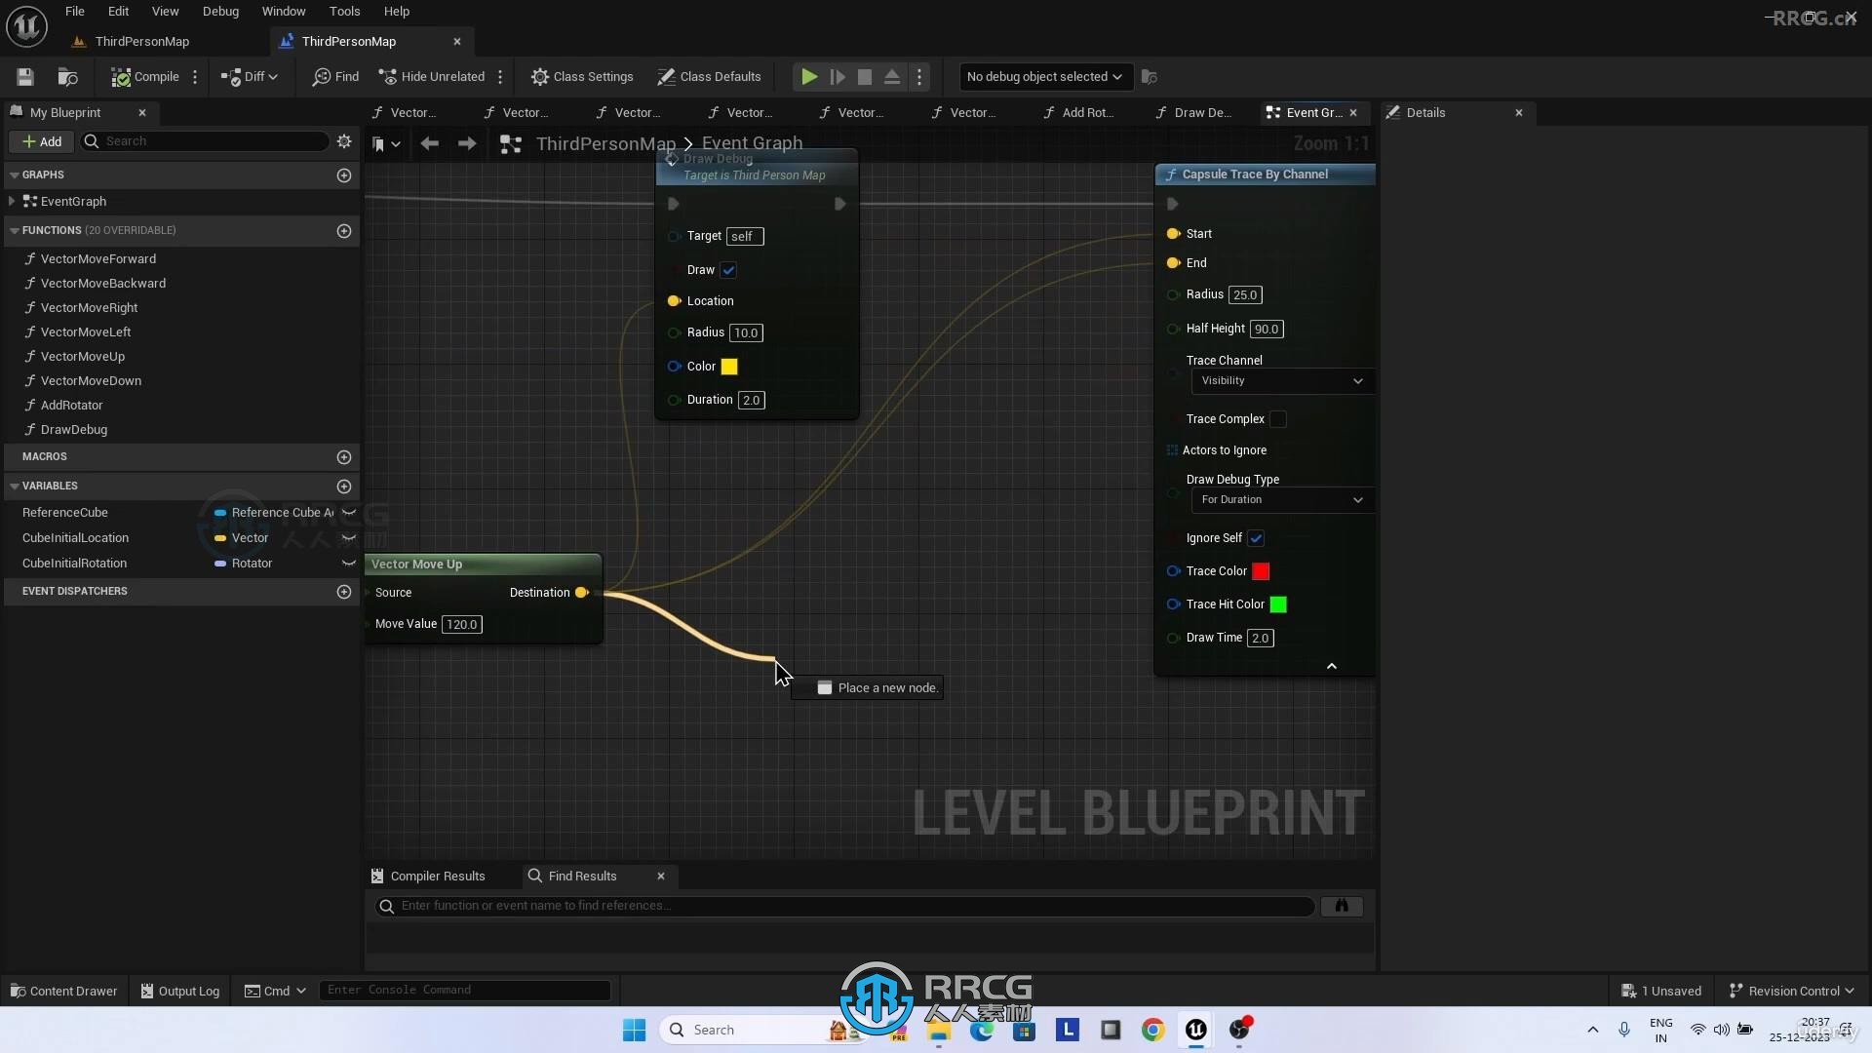Open yellow Color swatch on Draw Debug

729,367
